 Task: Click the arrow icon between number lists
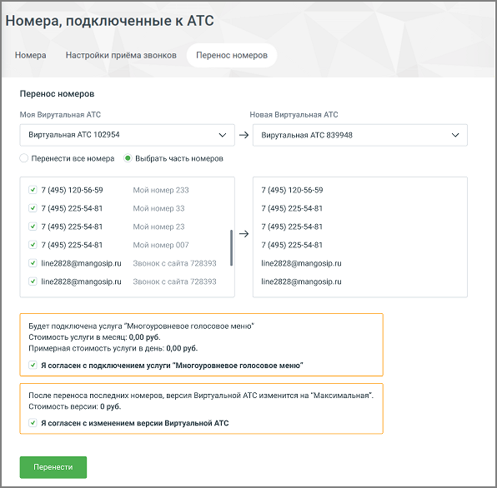(x=243, y=234)
